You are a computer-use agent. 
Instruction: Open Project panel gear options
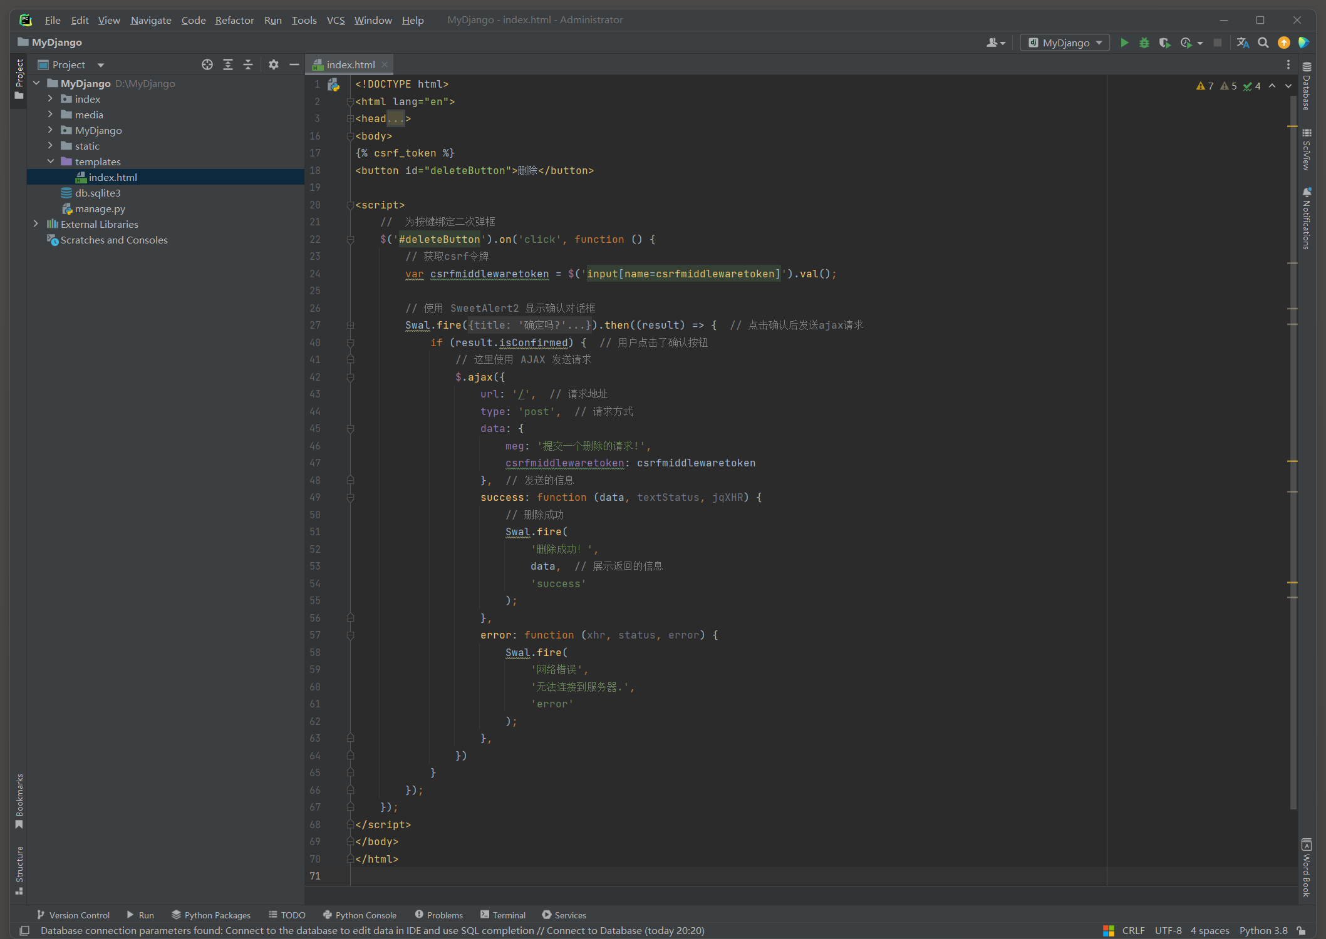[x=274, y=64]
